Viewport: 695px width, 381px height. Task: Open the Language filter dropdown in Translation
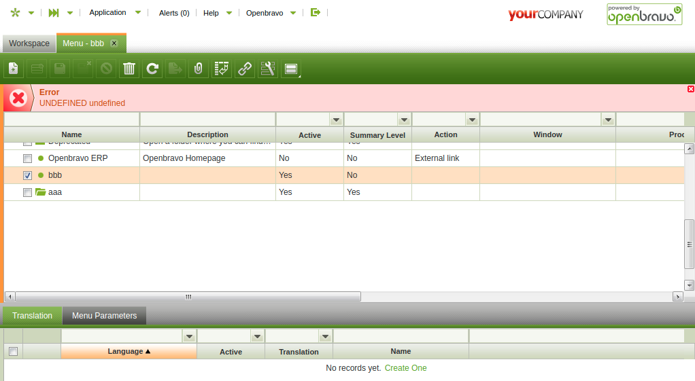tap(189, 336)
